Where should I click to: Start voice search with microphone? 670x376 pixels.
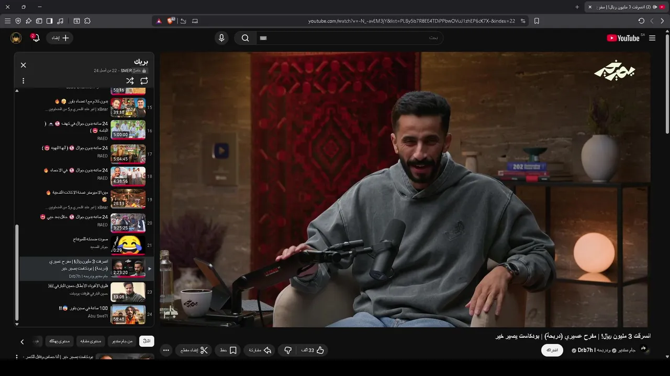(x=221, y=38)
